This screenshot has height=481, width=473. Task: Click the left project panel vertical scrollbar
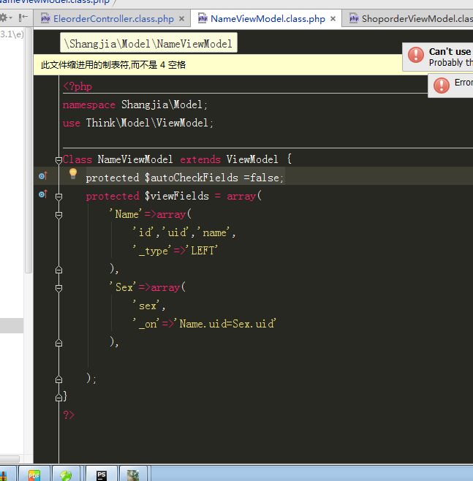coord(29,146)
